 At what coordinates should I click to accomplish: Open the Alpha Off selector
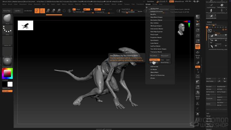(x=7, y=41)
